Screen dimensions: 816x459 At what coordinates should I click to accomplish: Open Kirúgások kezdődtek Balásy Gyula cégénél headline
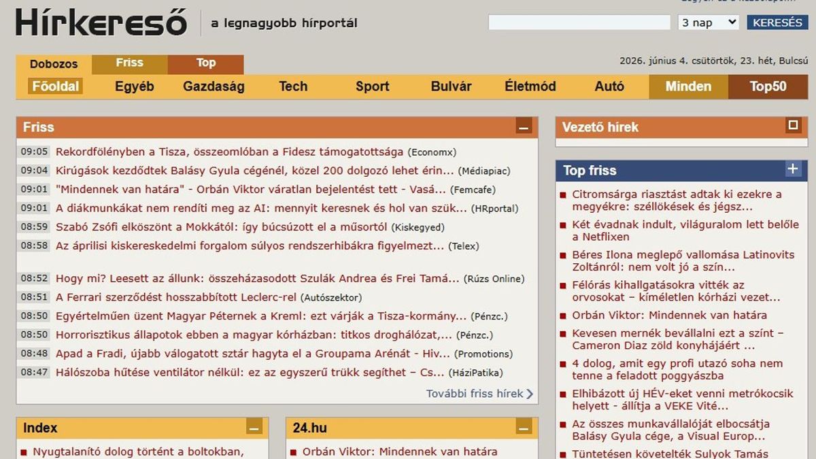[x=255, y=171]
